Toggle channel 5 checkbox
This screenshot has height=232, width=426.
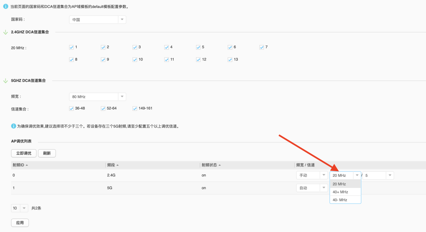coord(198,47)
